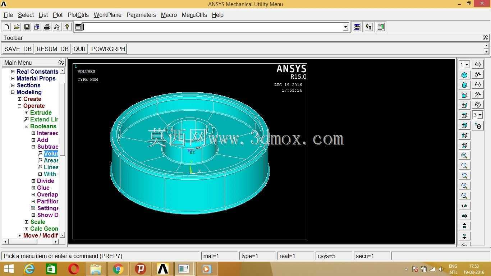Open the MenuCtrls menu
Viewport: 491px width, 276px height.
(194, 15)
